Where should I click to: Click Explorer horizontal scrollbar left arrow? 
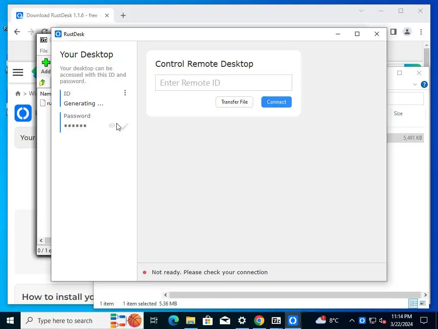click(166, 295)
